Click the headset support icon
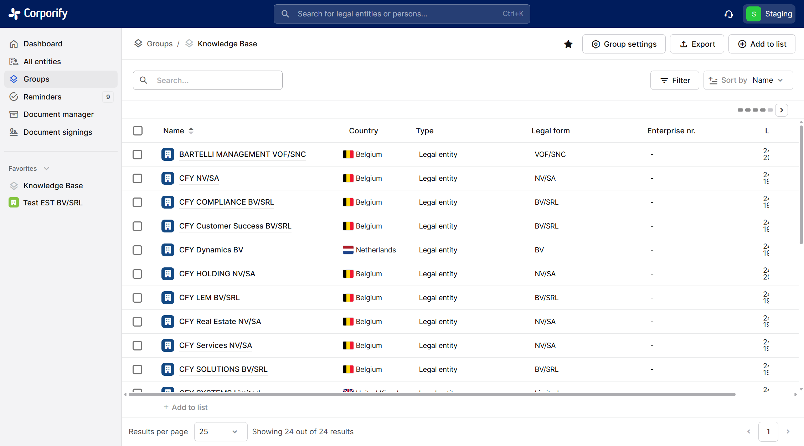The height and width of the screenshot is (446, 804). point(728,14)
